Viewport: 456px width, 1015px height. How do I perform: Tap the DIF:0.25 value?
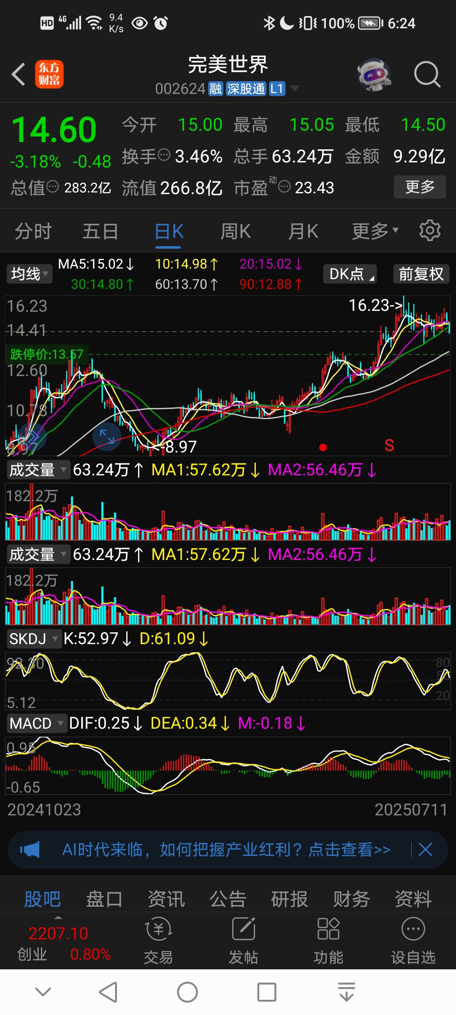pos(106,723)
